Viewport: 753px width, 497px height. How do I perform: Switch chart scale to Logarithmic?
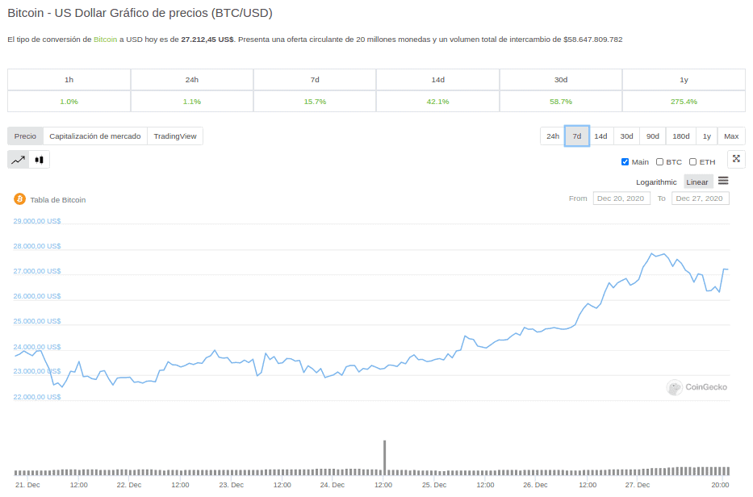(656, 182)
